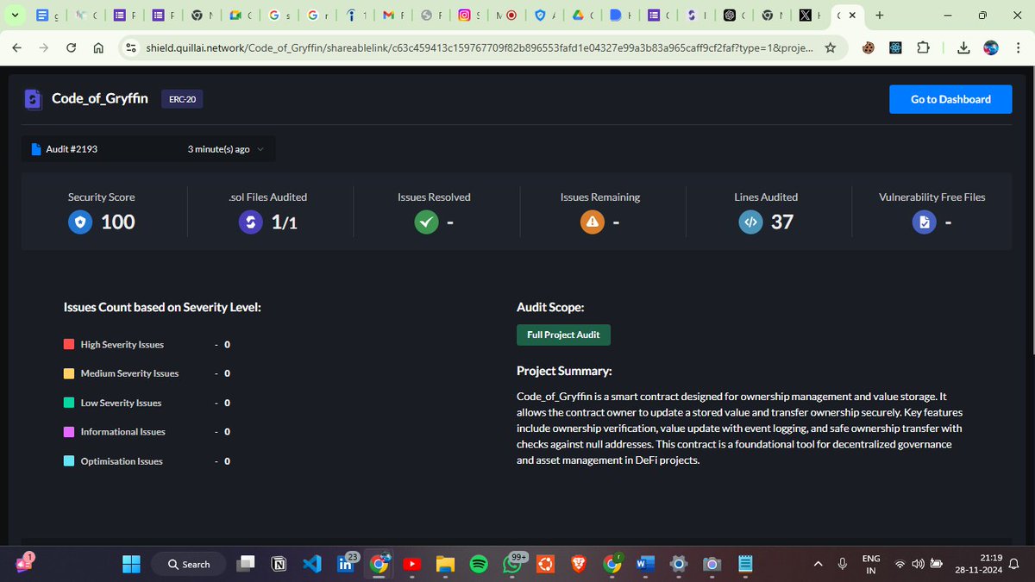Switch to the ChatGPT tab
This screenshot has width=1035, height=582.
click(735, 16)
